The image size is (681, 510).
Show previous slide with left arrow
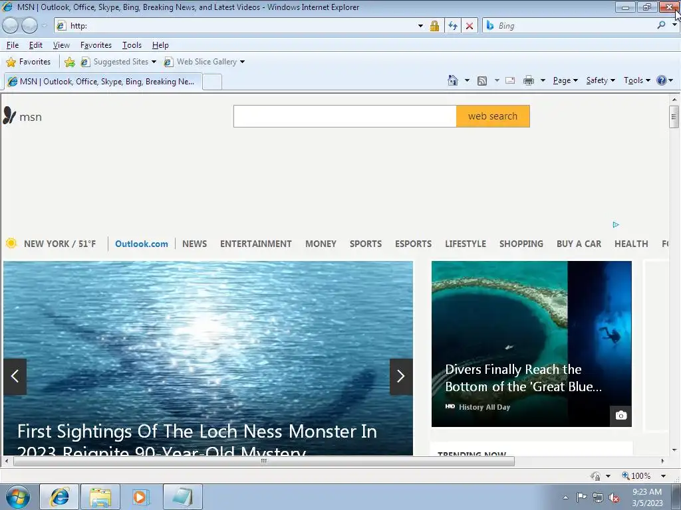point(15,377)
